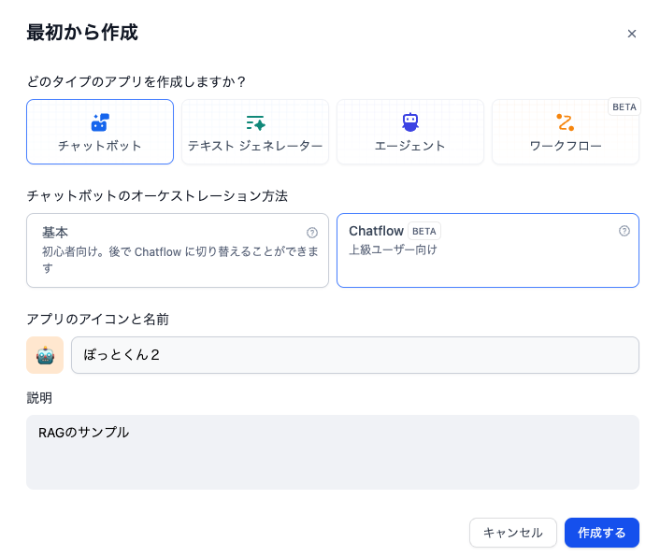The image size is (660, 556).
Task: Click the blue チャットボット chat bubble icon
Action: tap(100, 122)
